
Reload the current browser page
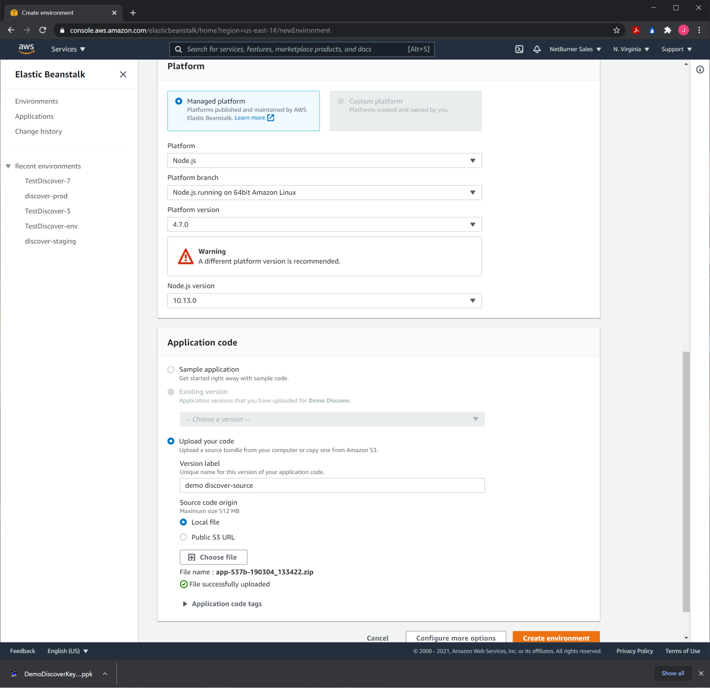43,31
